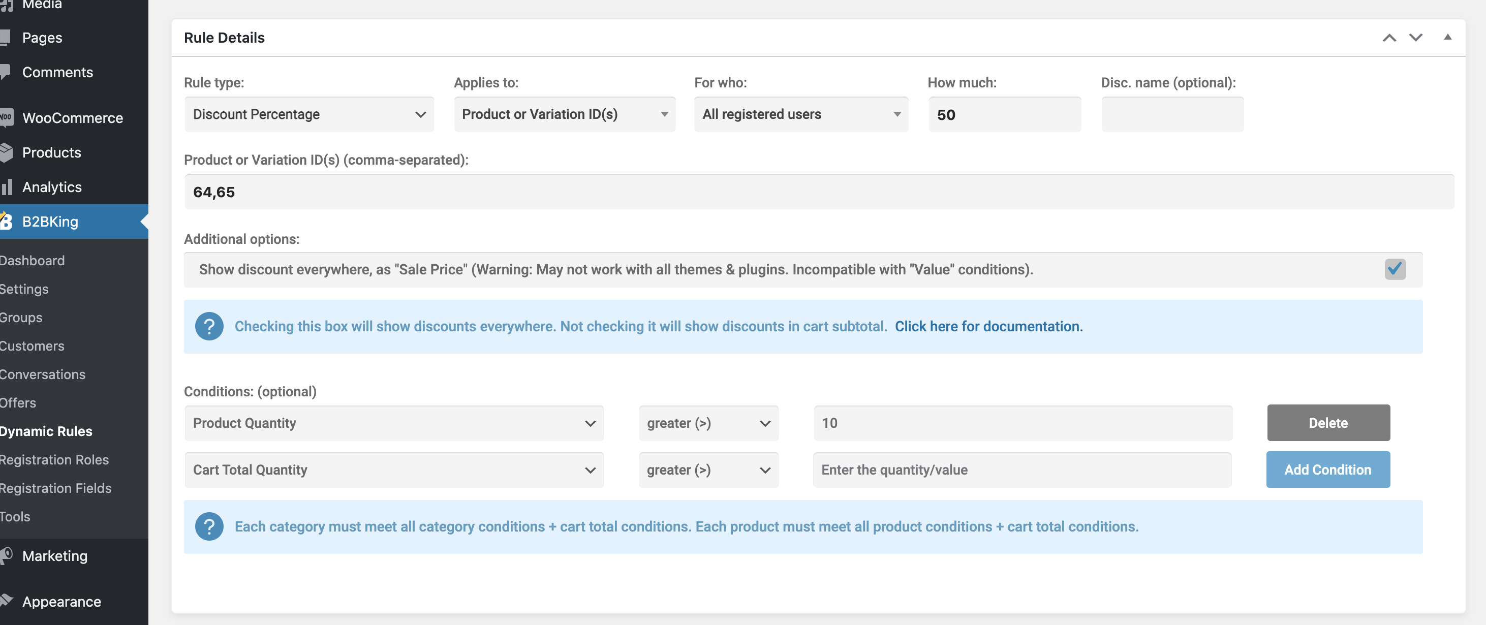Delete the Product Quantity condition
Image resolution: width=1486 pixels, height=625 pixels.
point(1328,423)
